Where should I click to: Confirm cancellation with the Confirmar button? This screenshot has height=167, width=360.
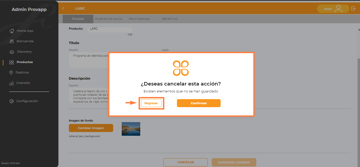click(199, 103)
